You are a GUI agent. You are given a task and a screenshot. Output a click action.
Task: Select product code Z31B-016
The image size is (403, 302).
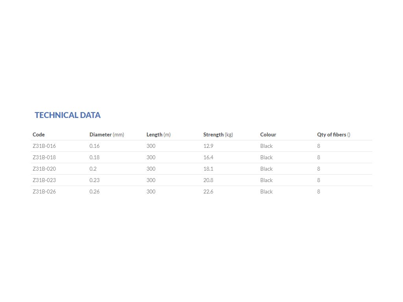(x=44, y=146)
